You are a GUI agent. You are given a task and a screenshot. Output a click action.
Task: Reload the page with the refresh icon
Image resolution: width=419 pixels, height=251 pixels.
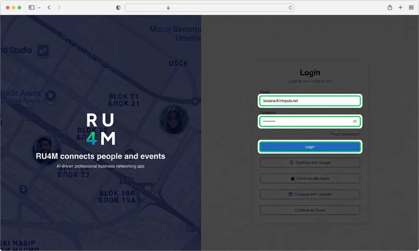(290, 8)
